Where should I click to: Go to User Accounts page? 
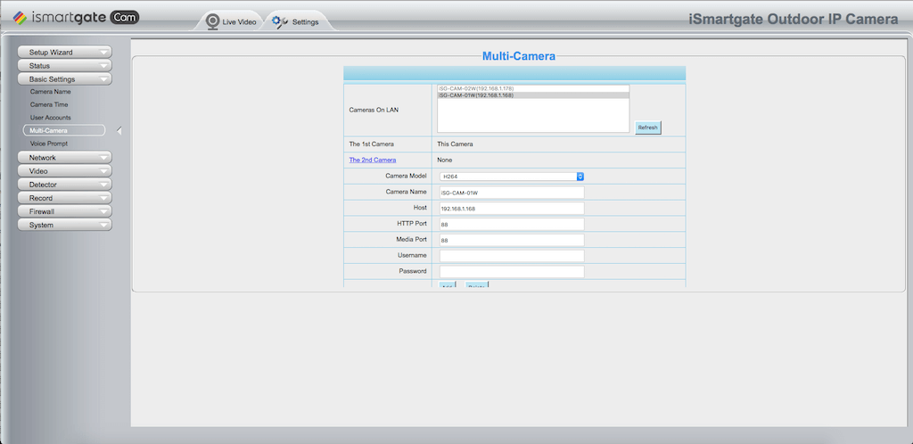(51, 118)
